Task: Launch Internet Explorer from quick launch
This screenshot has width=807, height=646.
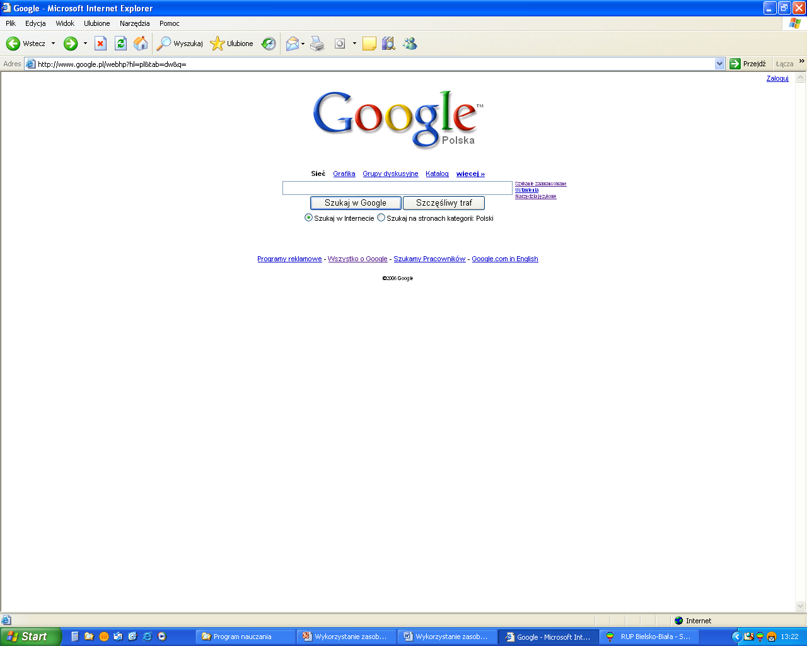Action: [147, 637]
